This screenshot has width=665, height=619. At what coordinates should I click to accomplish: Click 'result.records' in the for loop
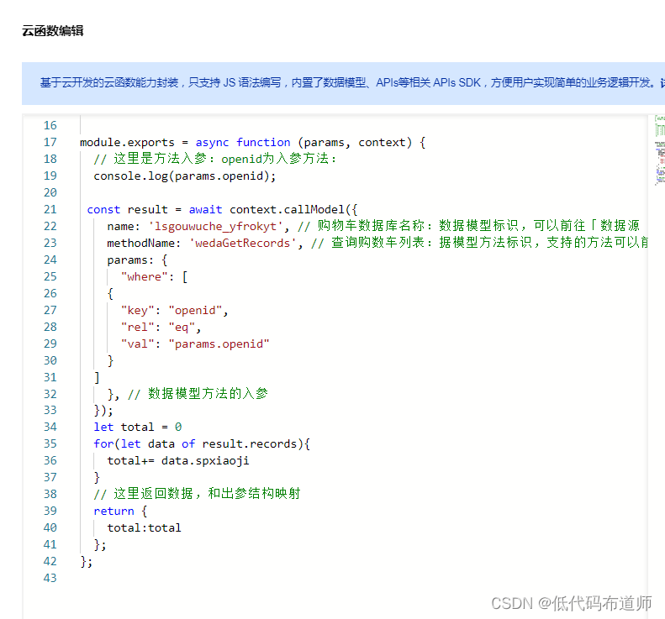pos(250,443)
